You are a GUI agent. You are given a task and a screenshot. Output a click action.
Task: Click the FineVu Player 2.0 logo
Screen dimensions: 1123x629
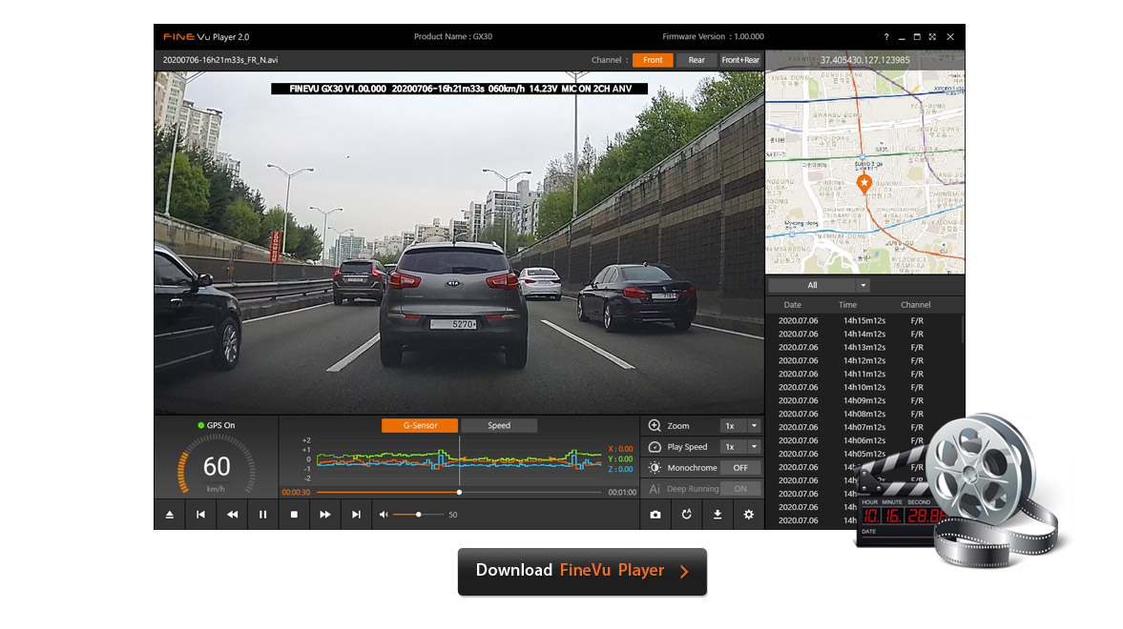pyautogui.click(x=206, y=37)
